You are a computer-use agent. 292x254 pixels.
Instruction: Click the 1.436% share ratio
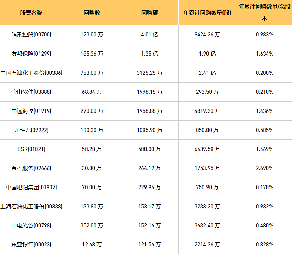coord(264,111)
